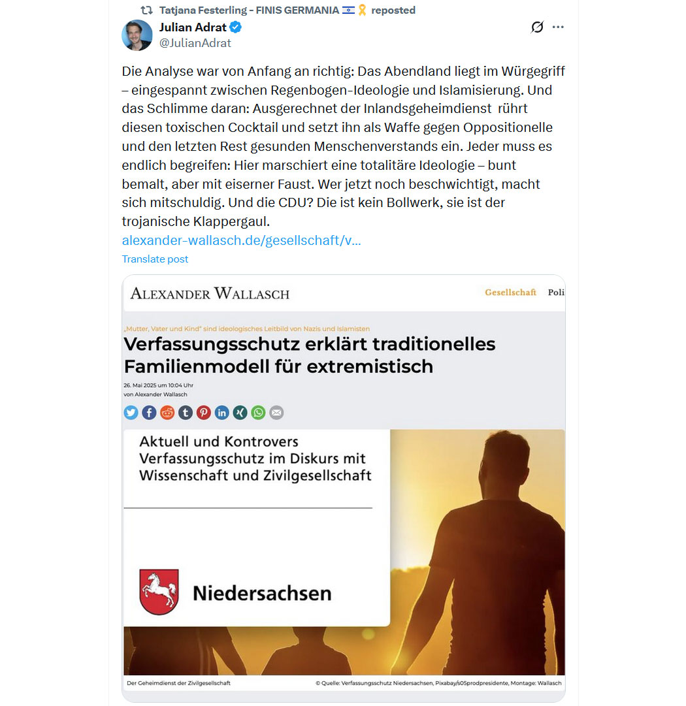Click the Grok explain icon
686x706 pixels.
537,27
